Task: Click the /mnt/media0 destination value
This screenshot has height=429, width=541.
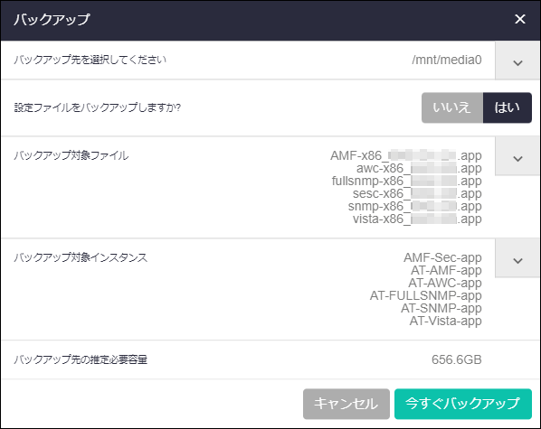Action: click(447, 60)
